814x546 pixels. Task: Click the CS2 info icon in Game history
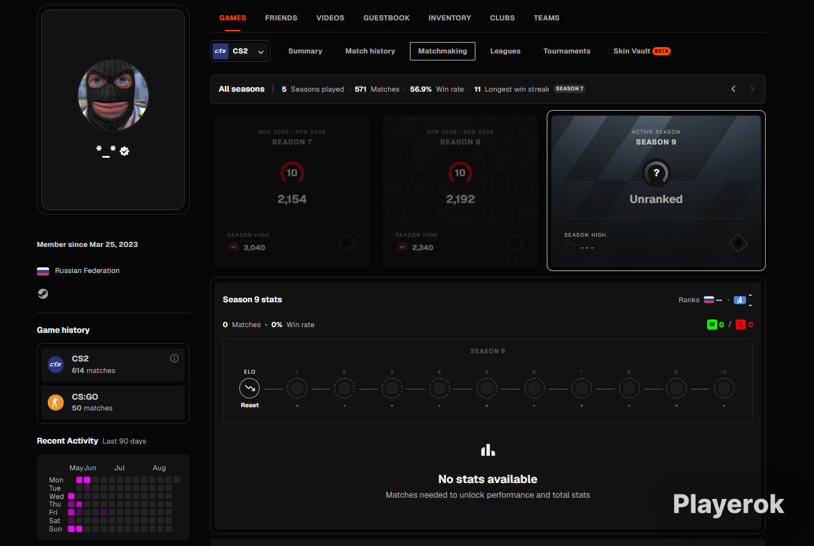174,358
